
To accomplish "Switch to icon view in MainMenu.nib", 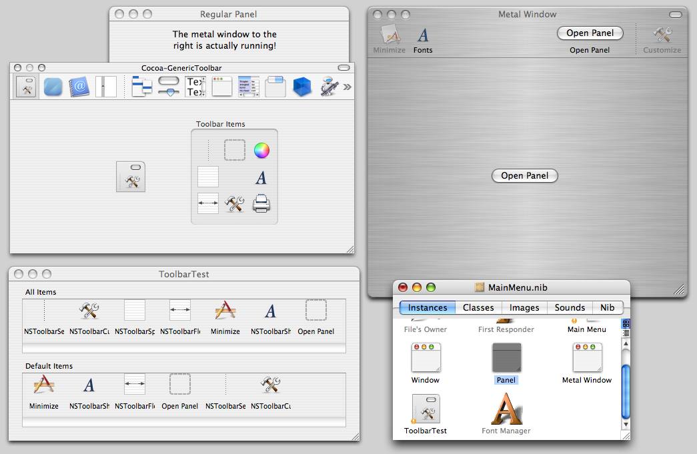I will click(x=626, y=323).
